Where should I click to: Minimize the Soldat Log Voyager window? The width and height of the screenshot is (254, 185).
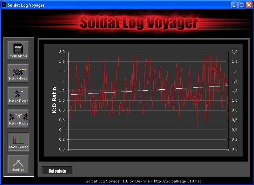tap(234, 5)
